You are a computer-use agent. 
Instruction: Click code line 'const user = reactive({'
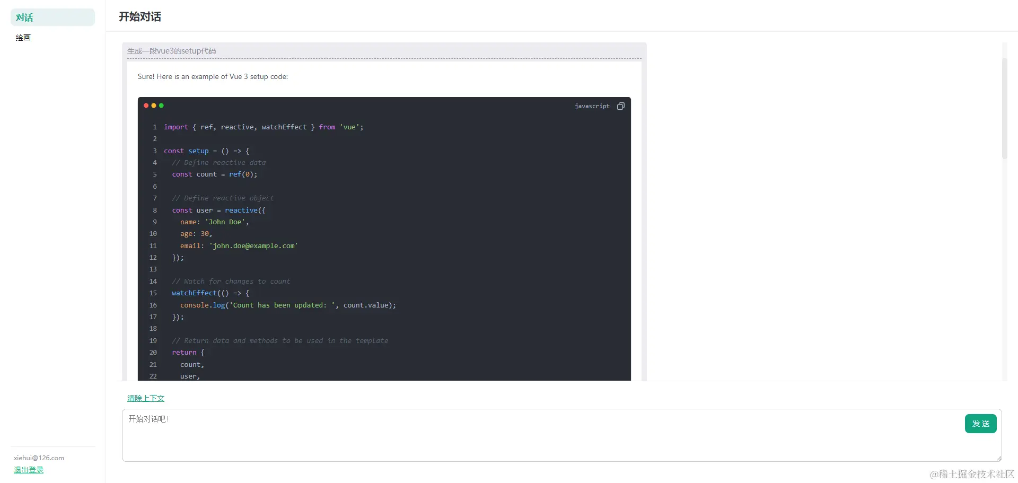(218, 210)
